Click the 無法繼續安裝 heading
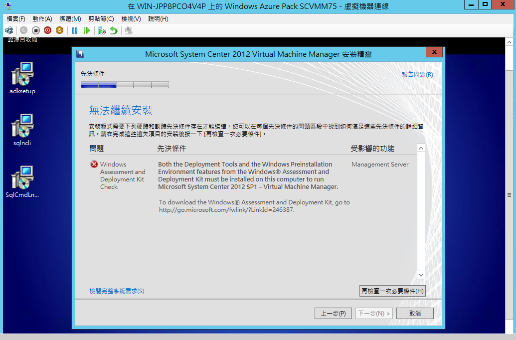This screenshot has height=340, width=516. tap(121, 110)
